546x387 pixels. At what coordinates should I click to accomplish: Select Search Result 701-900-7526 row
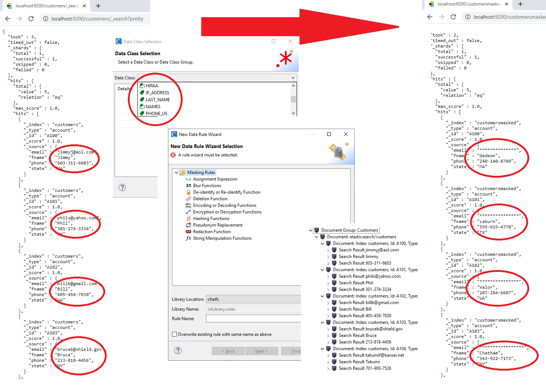click(365, 368)
